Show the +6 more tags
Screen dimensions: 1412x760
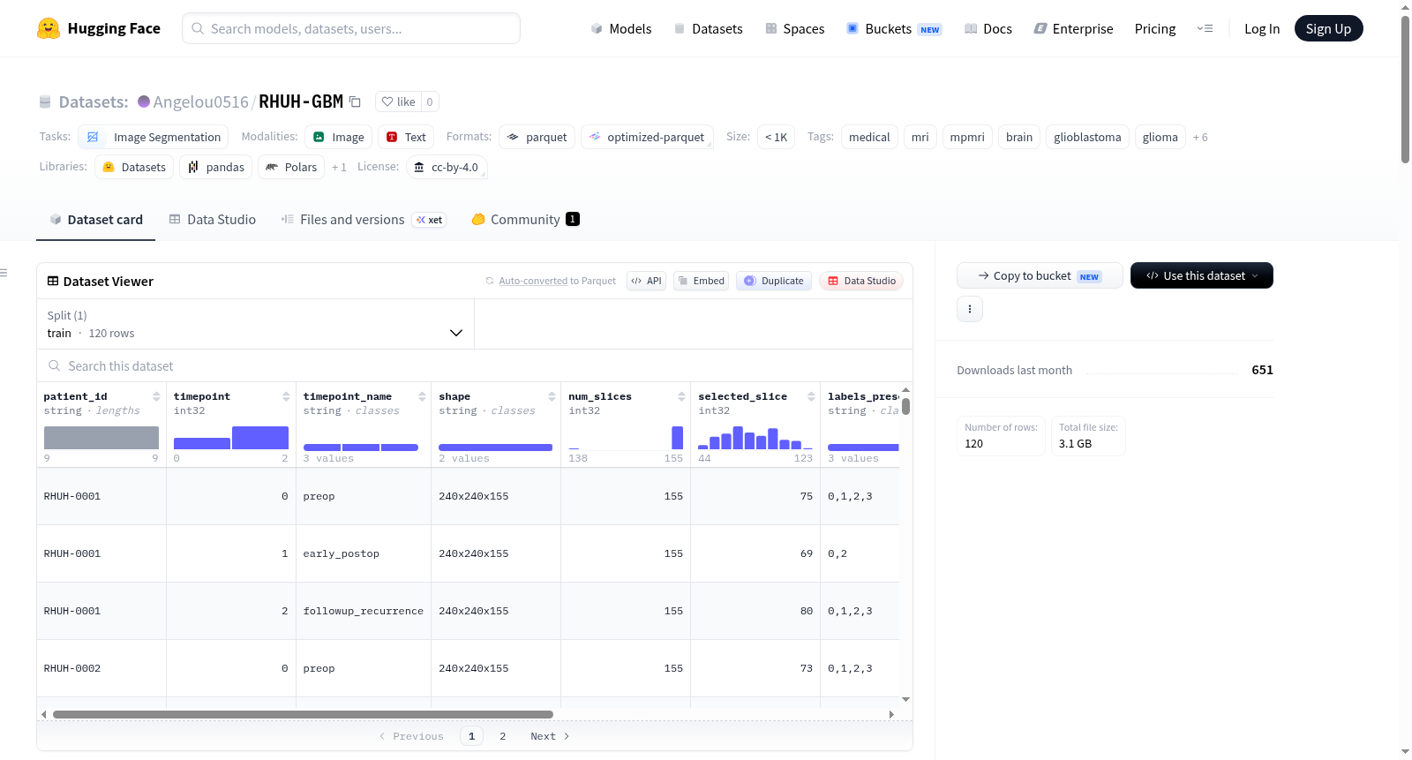(x=1200, y=137)
